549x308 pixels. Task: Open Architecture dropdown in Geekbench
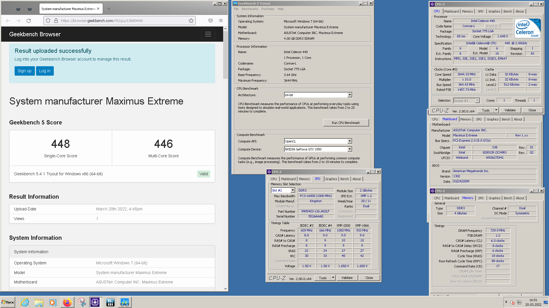point(350,95)
